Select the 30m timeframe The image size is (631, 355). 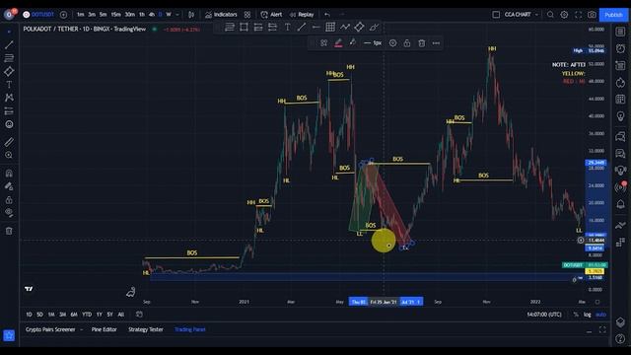coord(129,15)
